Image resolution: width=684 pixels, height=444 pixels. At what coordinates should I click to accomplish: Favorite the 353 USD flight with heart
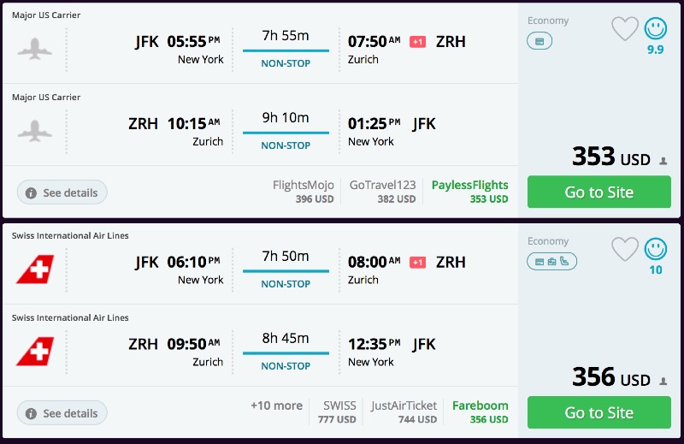[x=625, y=29]
